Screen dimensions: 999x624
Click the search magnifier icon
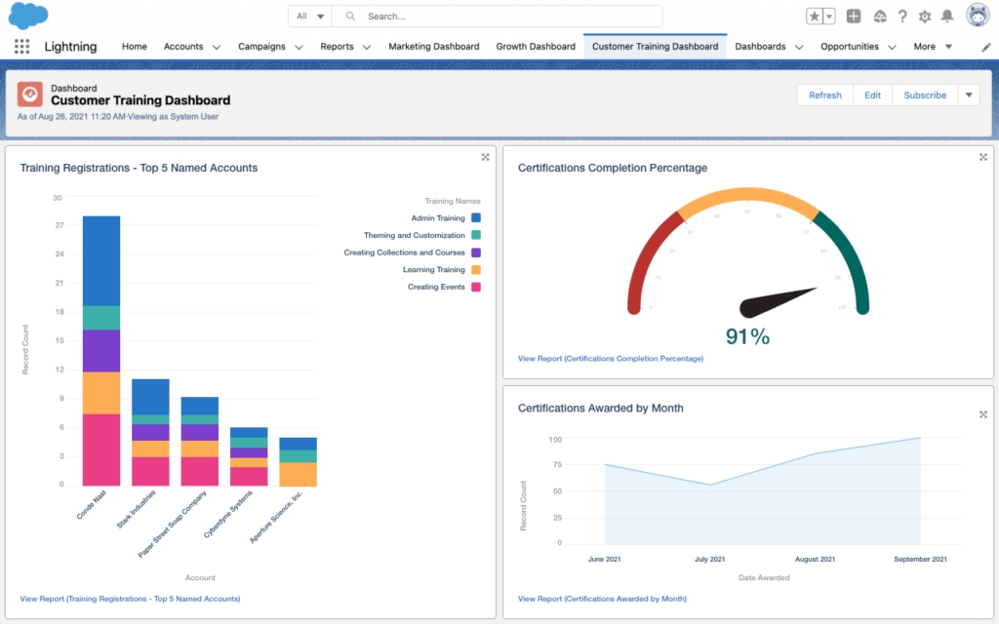(x=350, y=16)
